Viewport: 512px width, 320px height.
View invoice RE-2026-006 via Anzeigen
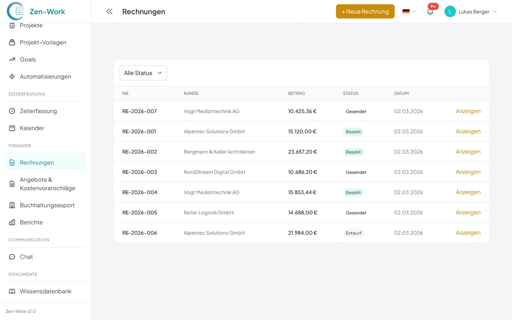click(x=468, y=233)
